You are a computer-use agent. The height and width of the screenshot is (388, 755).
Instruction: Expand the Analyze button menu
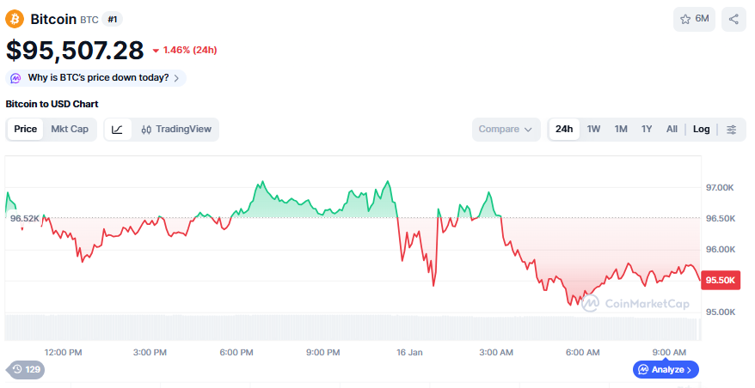click(x=666, y=369)
